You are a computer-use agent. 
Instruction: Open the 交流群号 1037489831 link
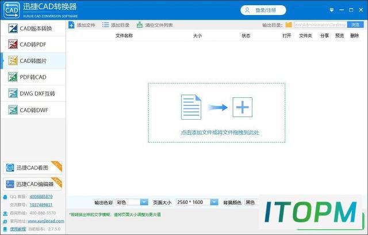coord(41,205)
